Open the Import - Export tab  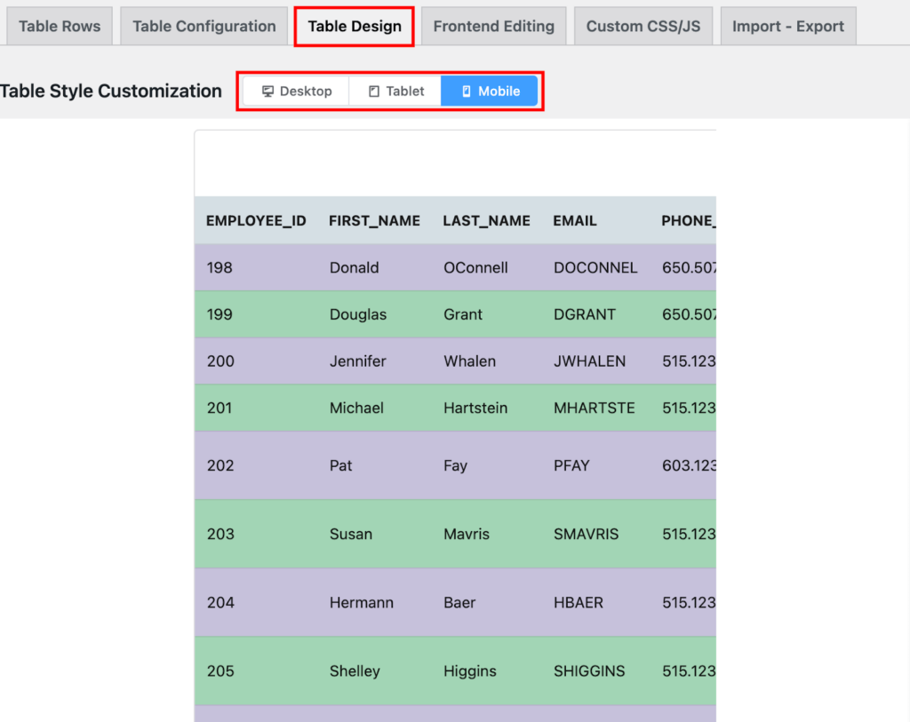point(787,26)
